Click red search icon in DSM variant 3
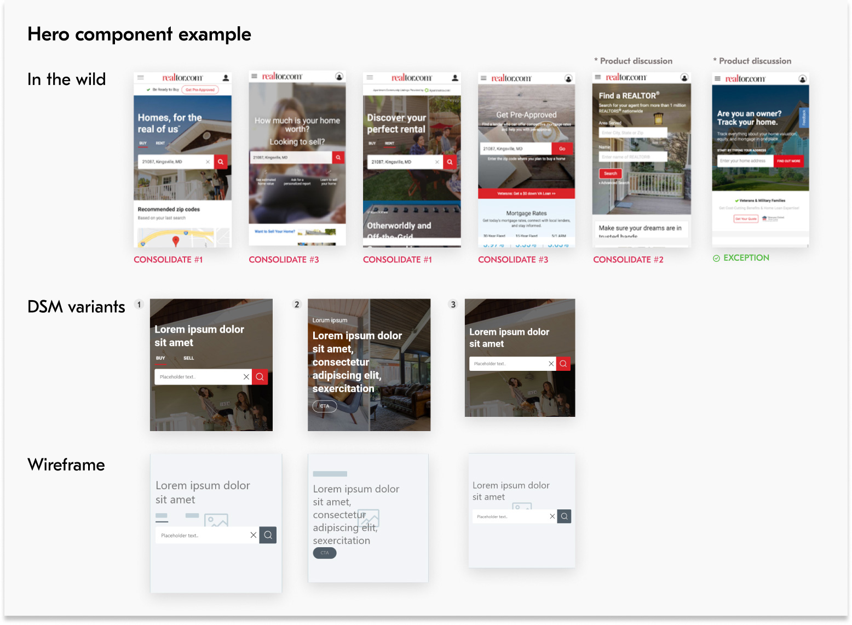 [x=563, y=364]
